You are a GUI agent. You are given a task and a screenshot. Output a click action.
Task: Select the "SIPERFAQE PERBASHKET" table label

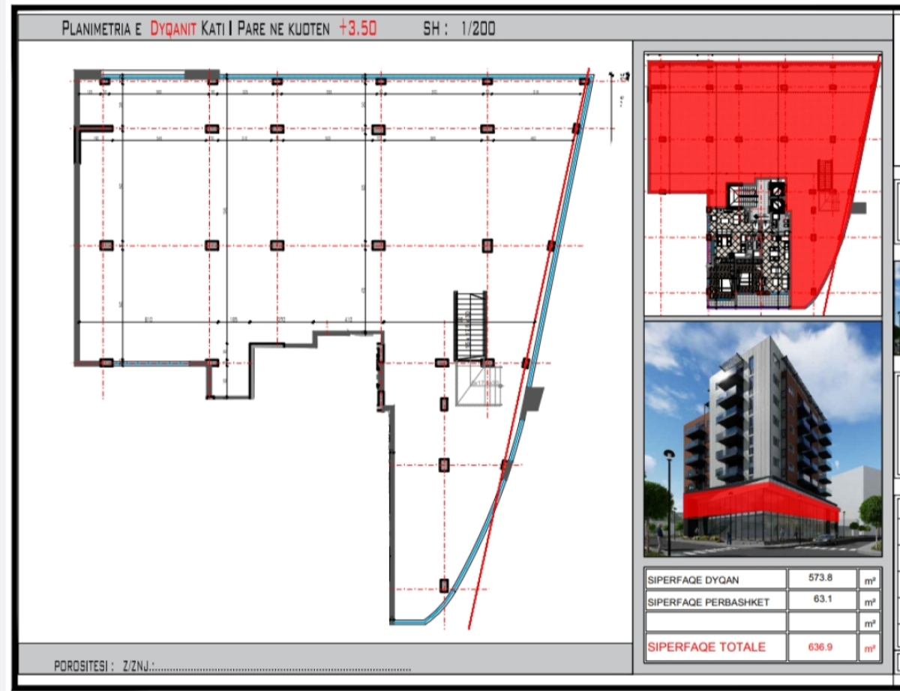[708, 602]
